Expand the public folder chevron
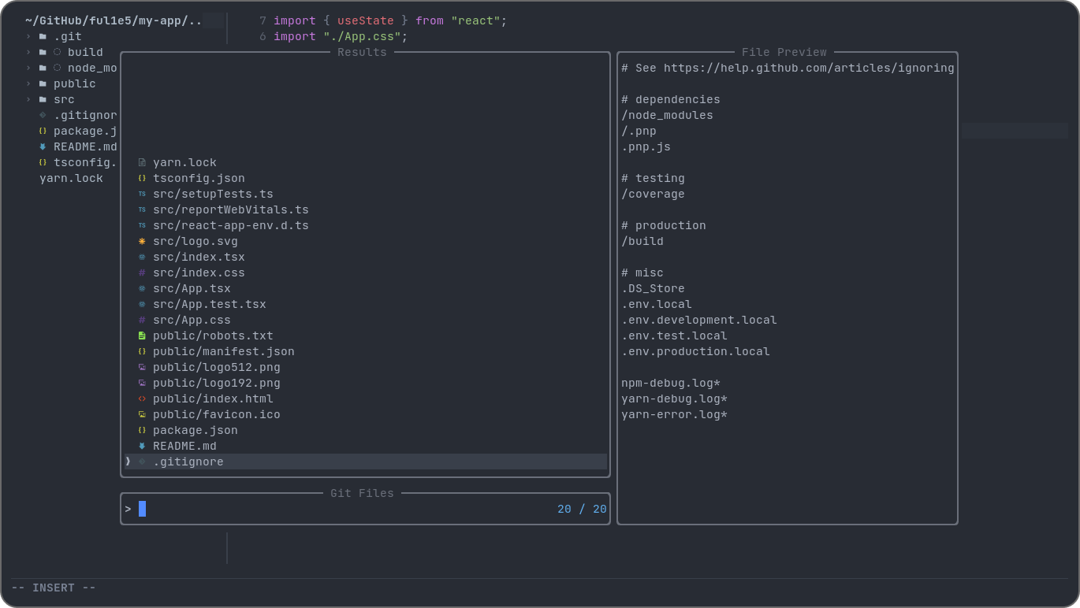This screenshot has height=608, width=1080. pyautogui.click(x=28, y=83)
